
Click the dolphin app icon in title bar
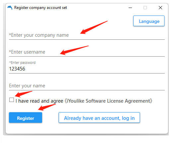10,8
